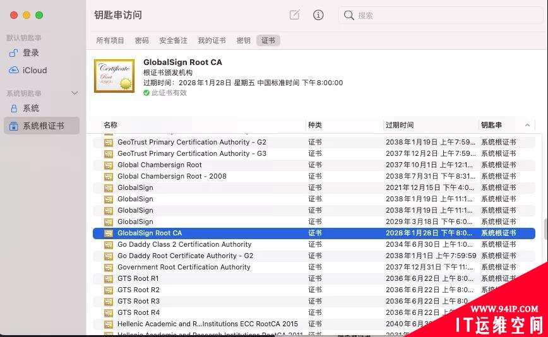The width and height of the screenshot is (548, 337).
Task: Select the 系统 keychain
Action: 31,109
